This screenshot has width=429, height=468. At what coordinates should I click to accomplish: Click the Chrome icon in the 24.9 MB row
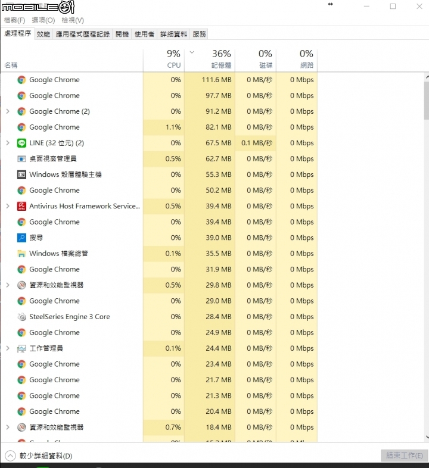coord(21,333)
